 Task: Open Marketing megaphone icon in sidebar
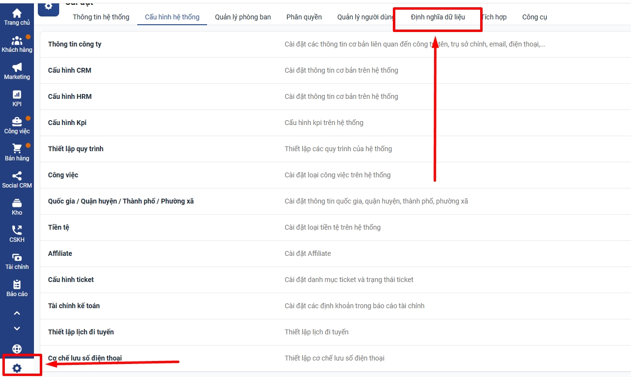(x=17, y=68)
